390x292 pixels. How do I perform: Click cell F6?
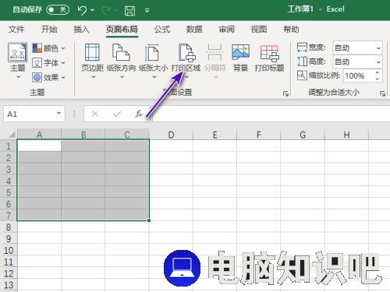[259, 204]
